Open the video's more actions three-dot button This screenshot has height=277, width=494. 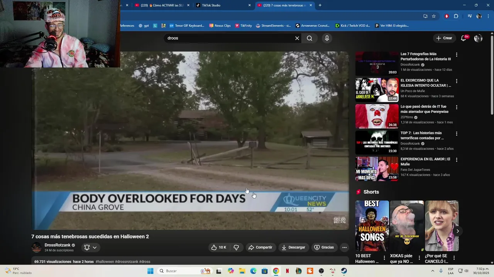(x=344, y=247)
